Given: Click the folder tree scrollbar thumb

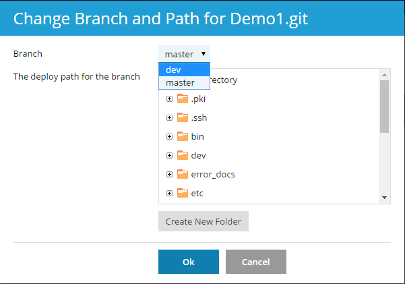Looking at the screenshot, I should tap(385, 107).
